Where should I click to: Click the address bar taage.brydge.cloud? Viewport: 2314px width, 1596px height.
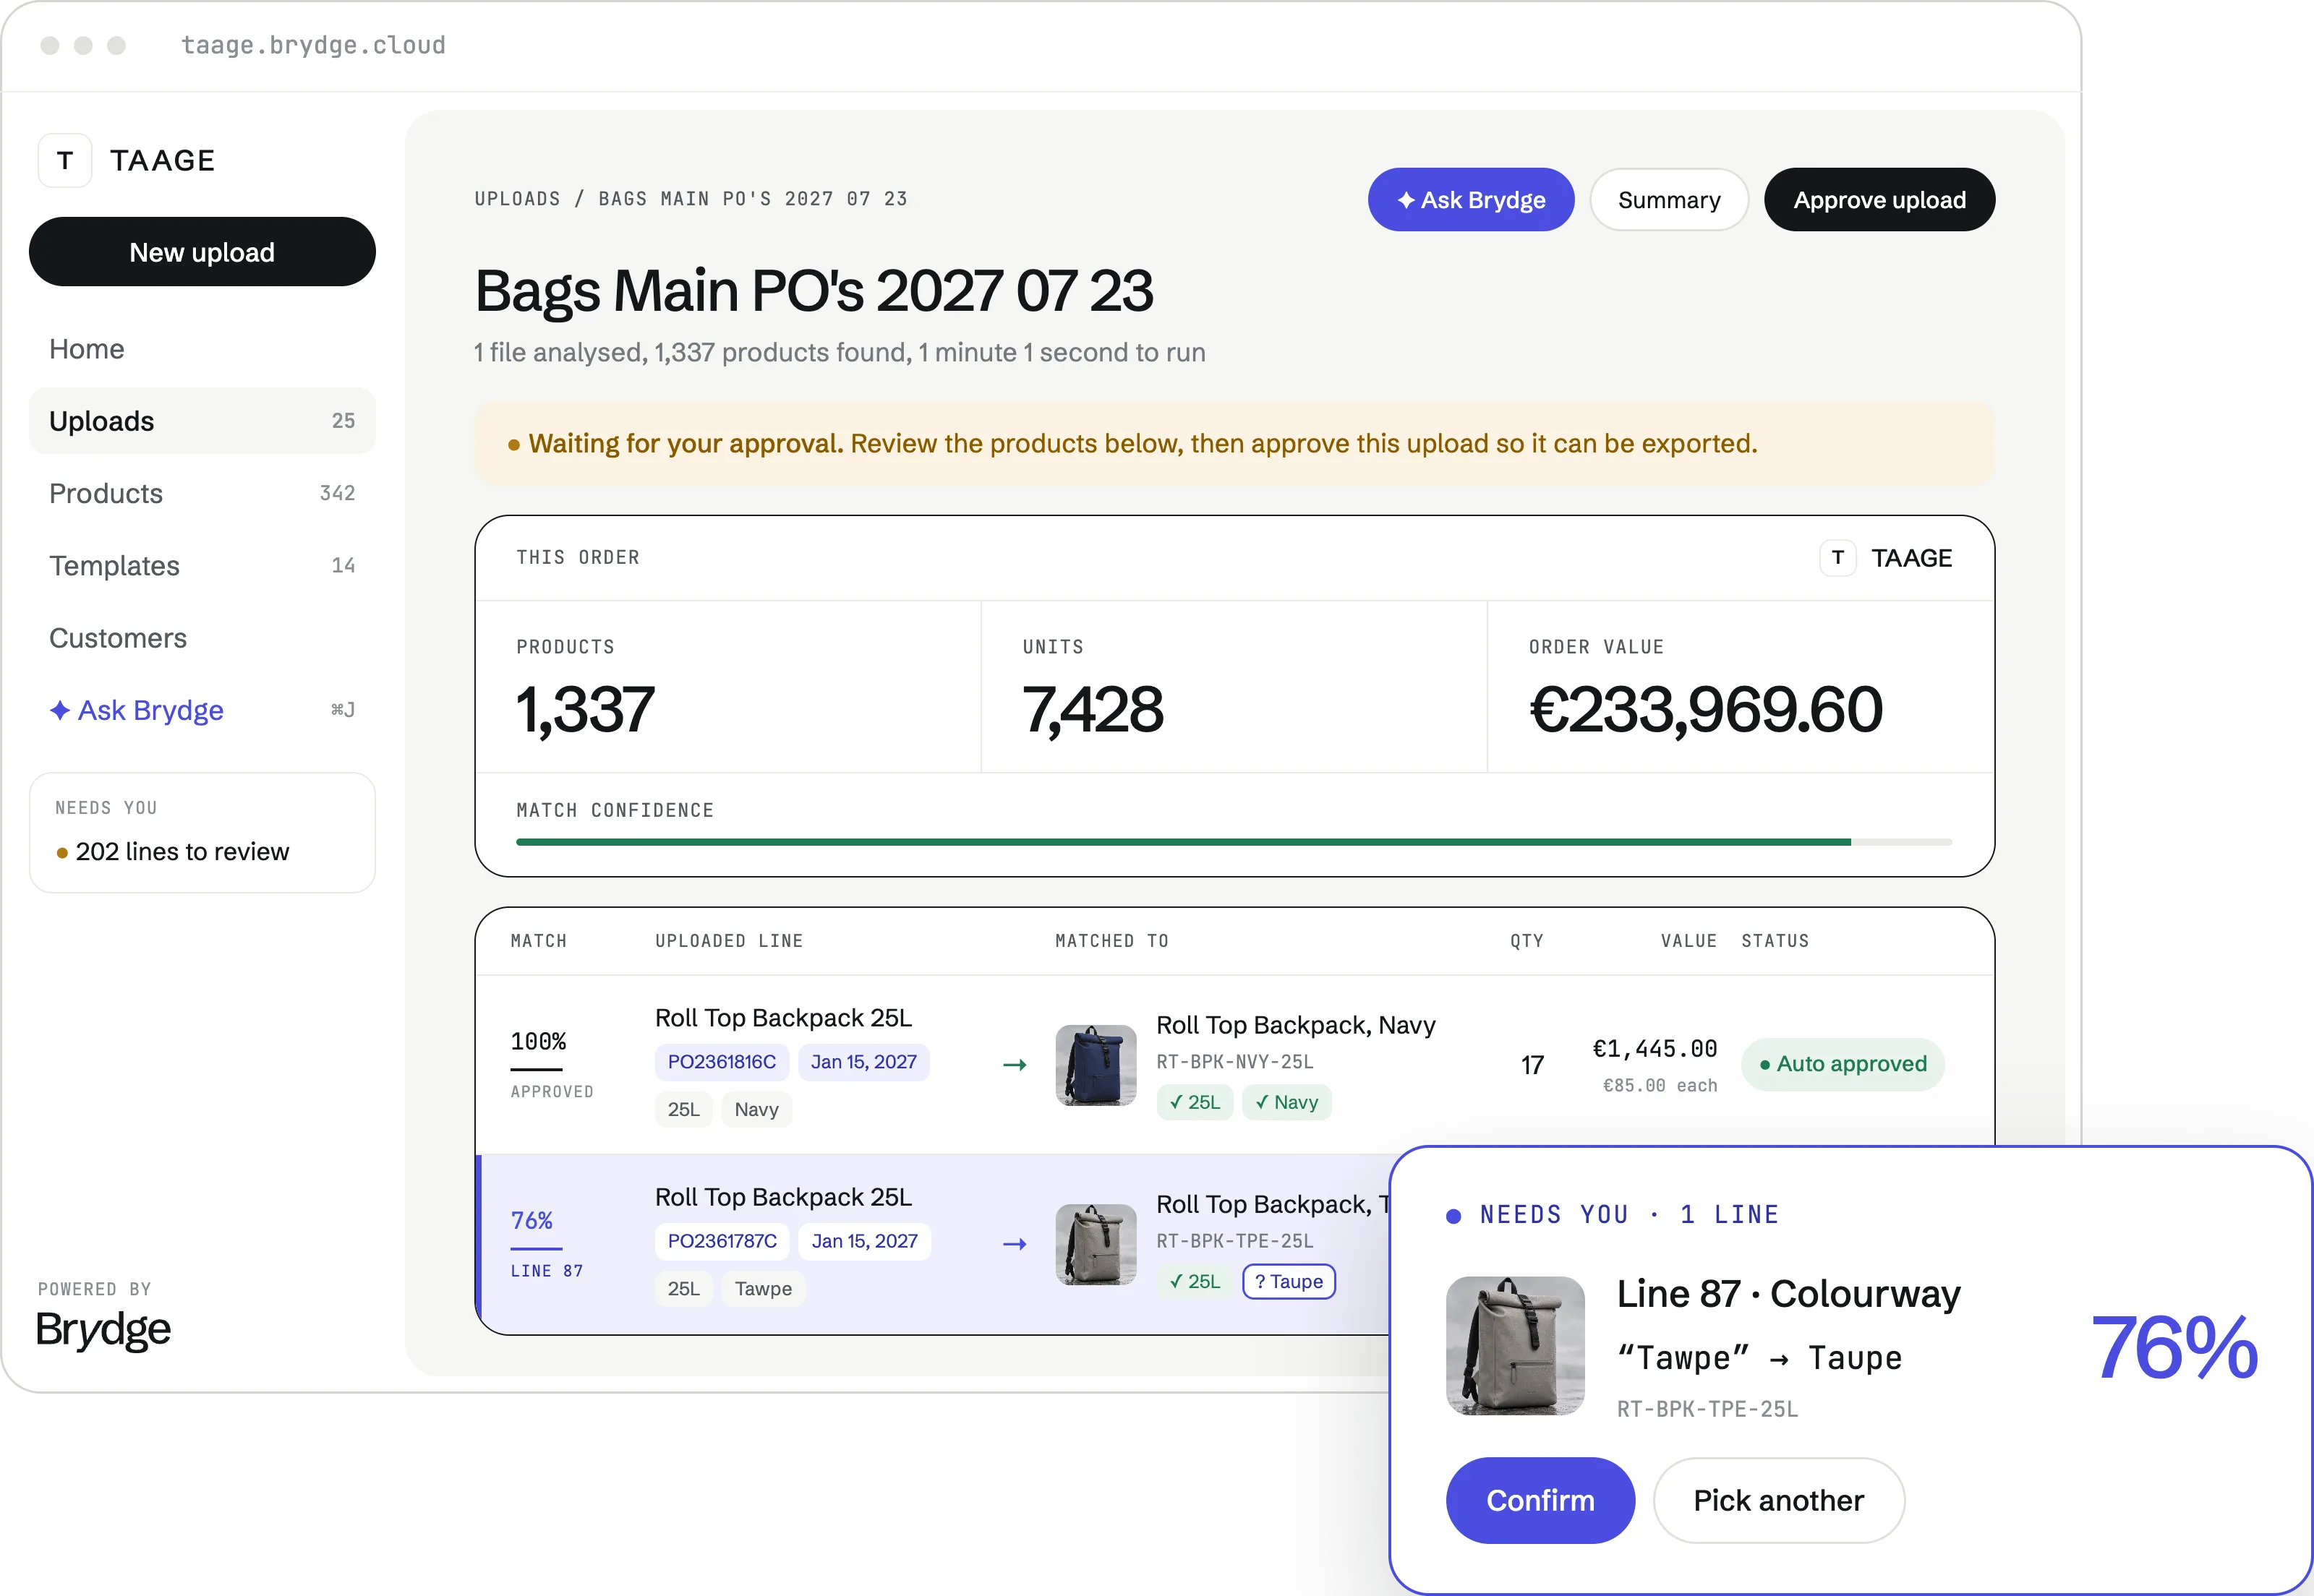point(313,45)
